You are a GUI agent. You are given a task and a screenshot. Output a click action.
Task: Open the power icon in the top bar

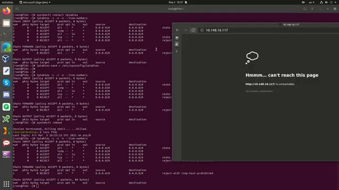[332, 2]
